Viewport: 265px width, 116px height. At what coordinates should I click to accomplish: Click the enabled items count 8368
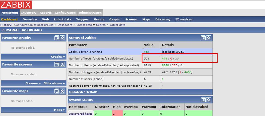click(165, 65)
